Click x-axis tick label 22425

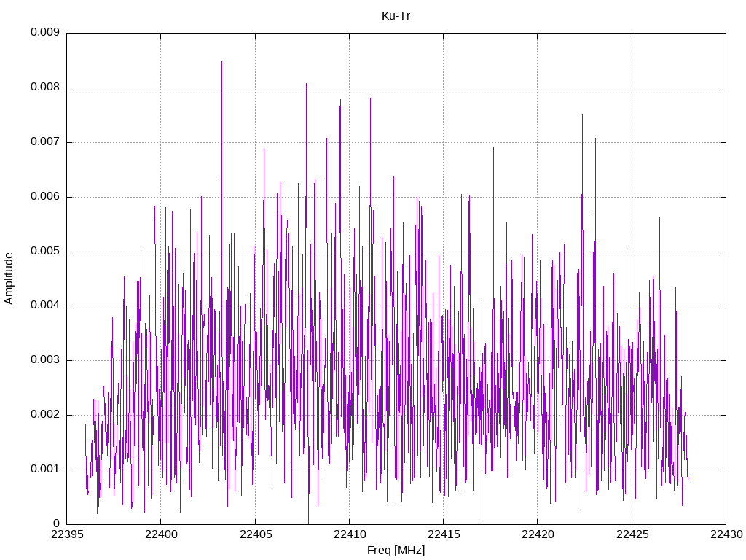(632, 534)
